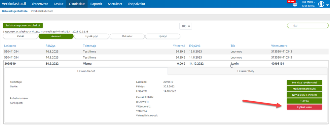Viewport: 330px width, 125px height.
Task: Sort by Yhteensä column header
Action: (x=179, y=46)
